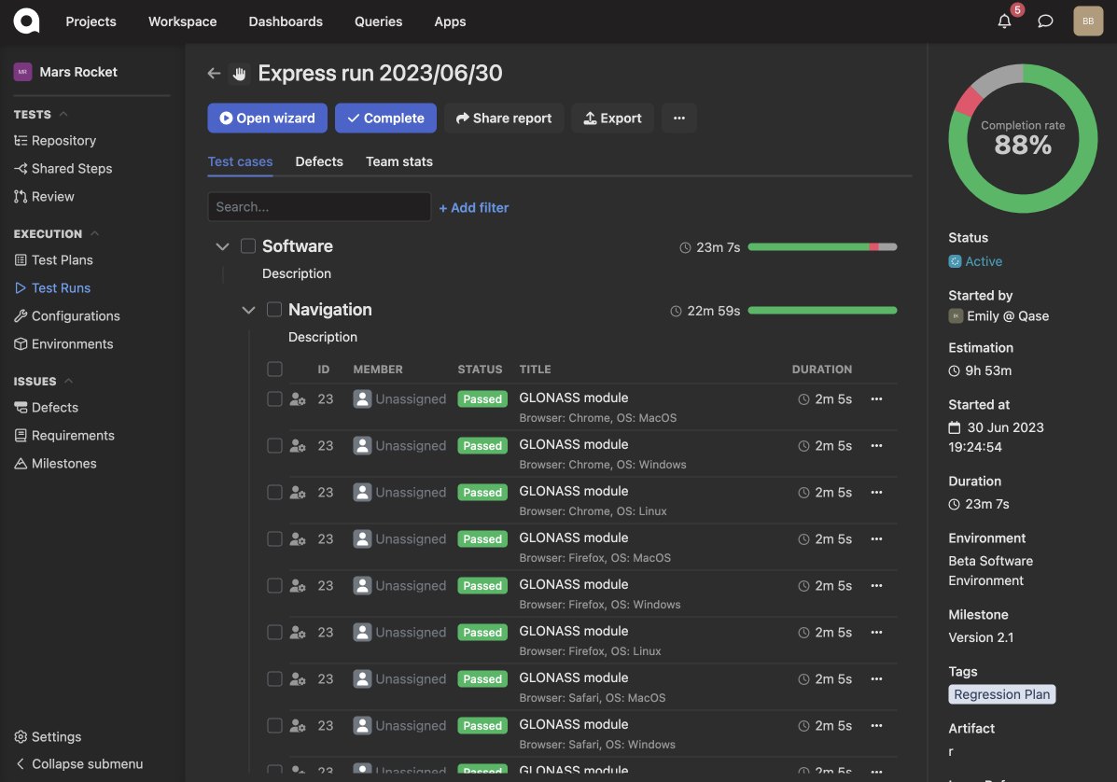Open row menu for Firefox Linux test

(x=875, y=633)
